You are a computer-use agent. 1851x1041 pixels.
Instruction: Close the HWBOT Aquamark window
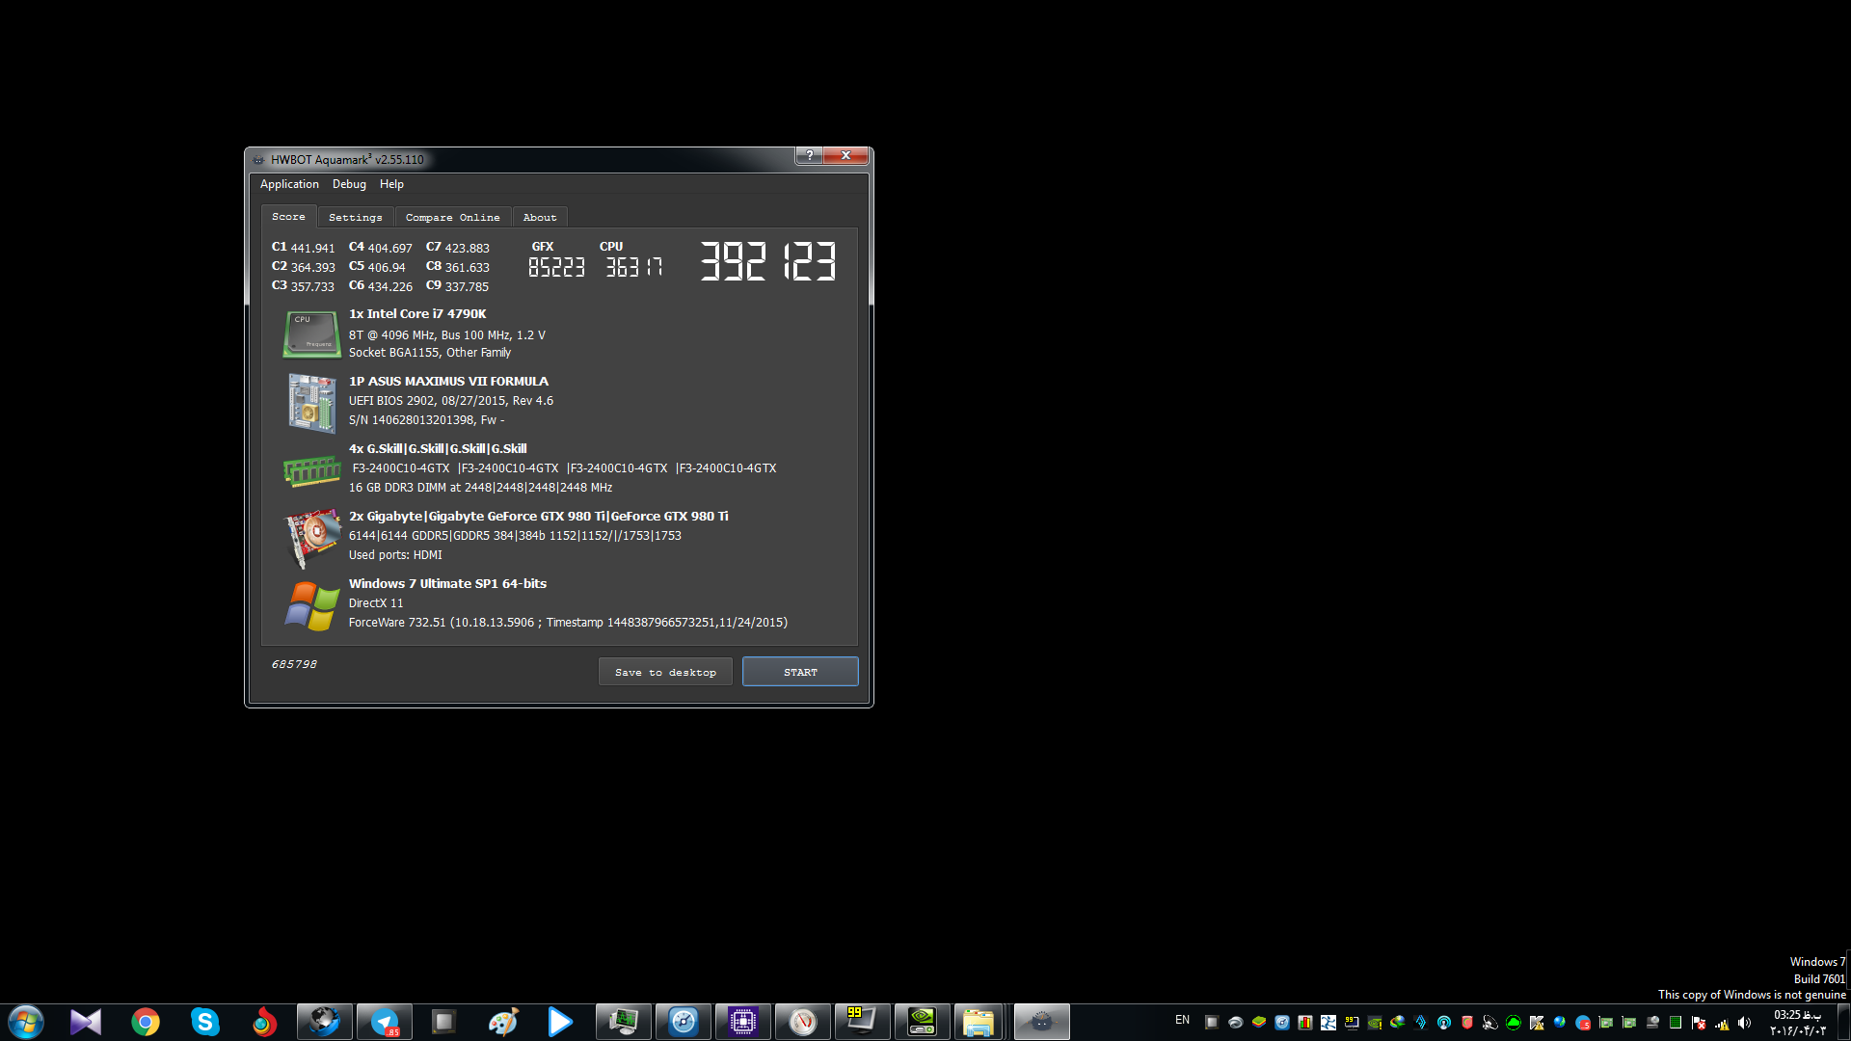pos(846,155)
